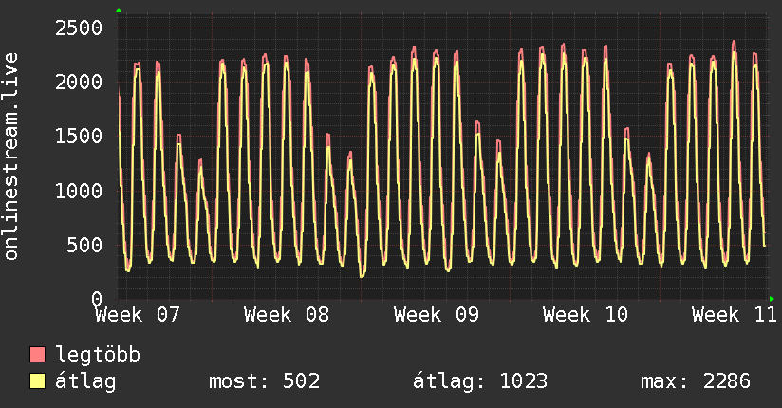The height and width of the screenshot is (408, 782).
Task: Click the Week 10 axis label
Action: pyautogui.click(x=586, y=315)
